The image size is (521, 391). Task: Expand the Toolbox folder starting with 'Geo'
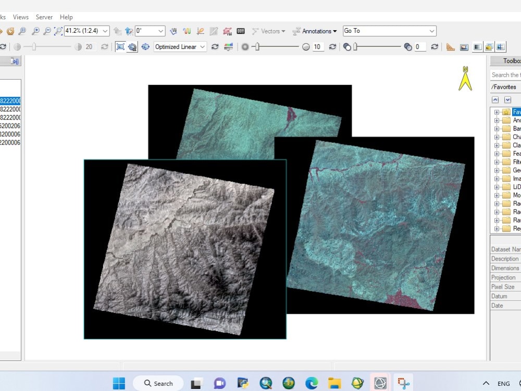497,170
